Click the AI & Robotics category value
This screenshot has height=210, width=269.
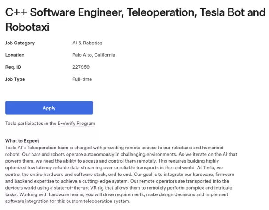pyautogui.click(x=87, y=43)
